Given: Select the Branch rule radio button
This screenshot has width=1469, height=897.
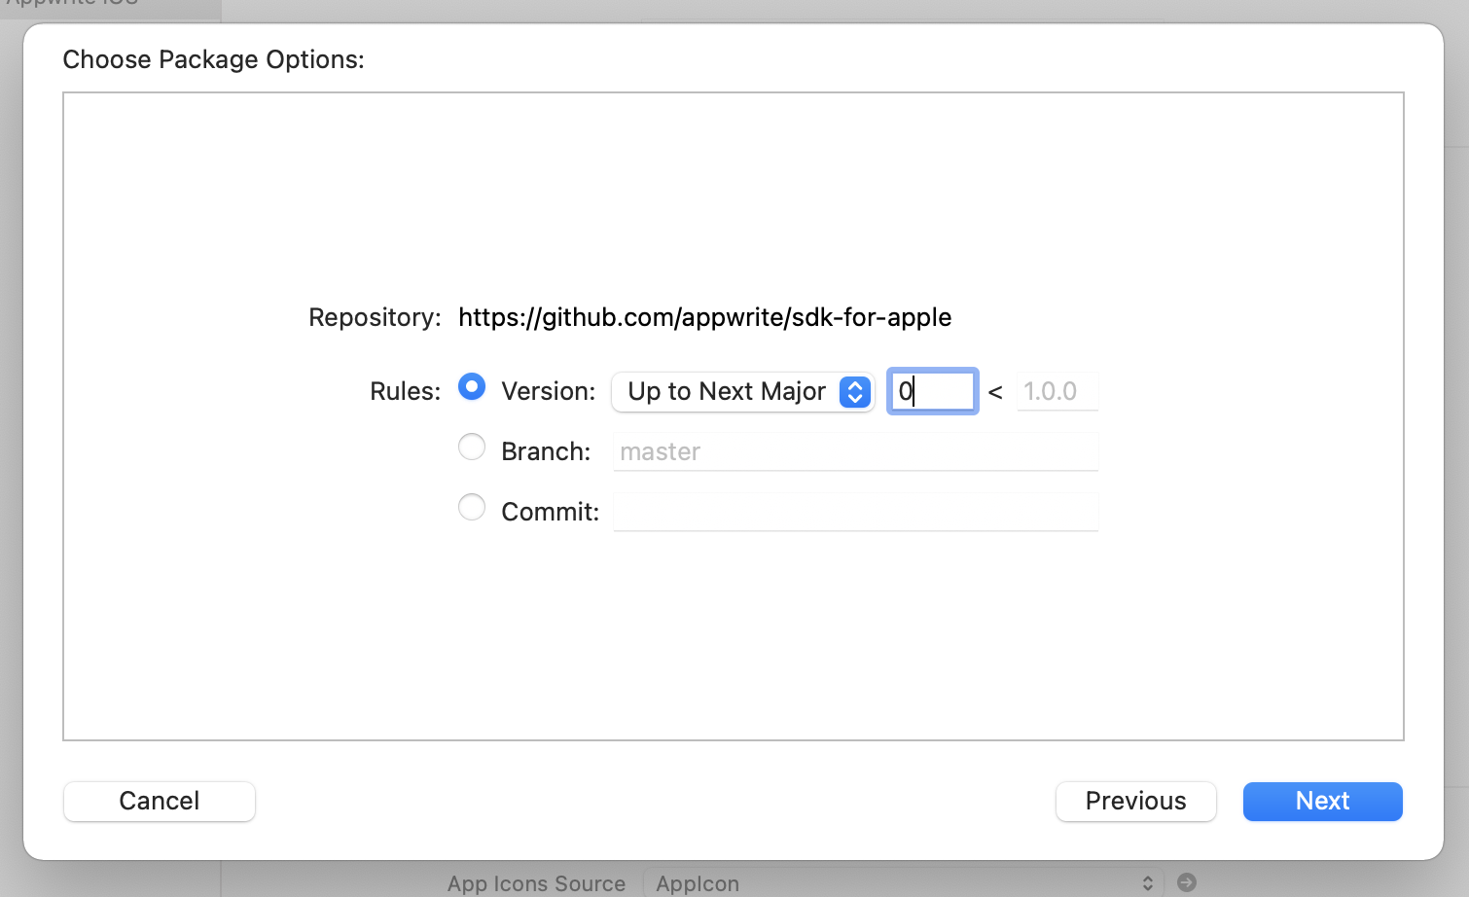Looking at the screenshot, I should [x=472, y=448].
